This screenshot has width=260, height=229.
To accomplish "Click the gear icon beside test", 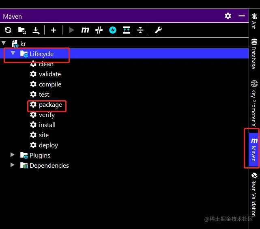I will [33, 94].
